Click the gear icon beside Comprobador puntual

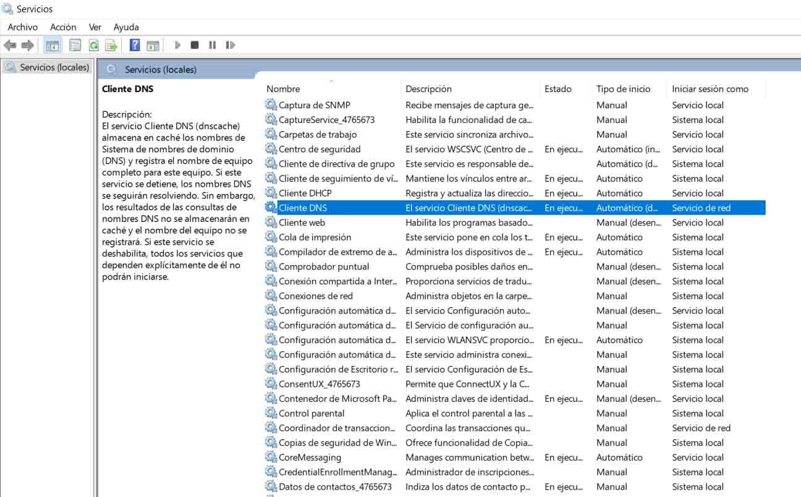coord(271,266)
